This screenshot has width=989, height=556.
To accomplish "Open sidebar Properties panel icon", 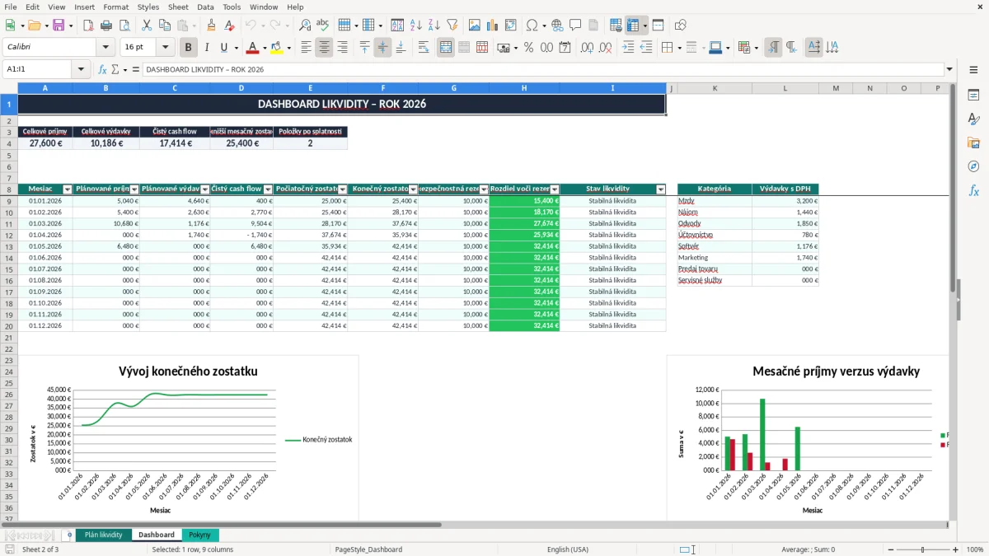I will pyautogui.click(x=973, y=96).
